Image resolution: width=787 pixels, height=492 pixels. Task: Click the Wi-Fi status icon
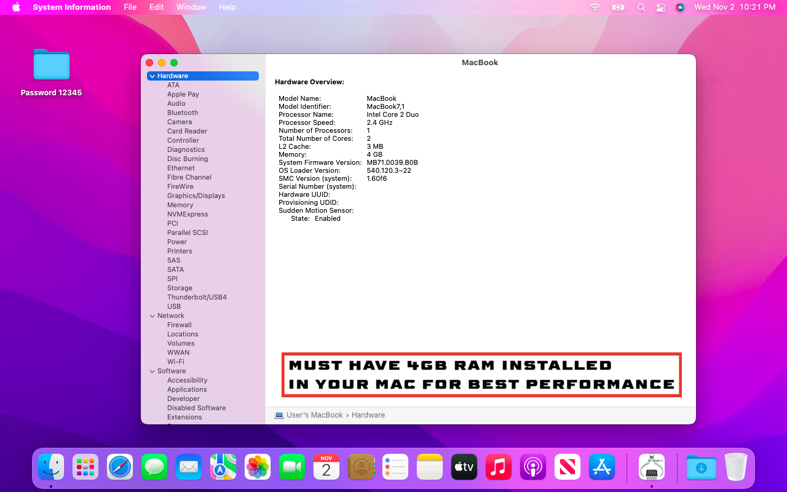(x=595, y=7)
